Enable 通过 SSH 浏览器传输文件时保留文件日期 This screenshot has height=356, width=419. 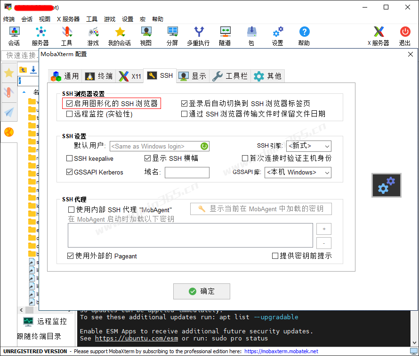[185, 114]
